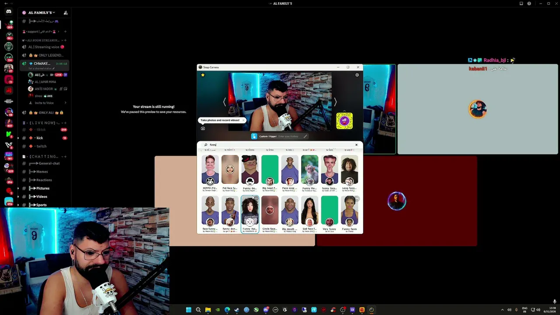This screenshot has width=560, height=315.
Task: Open the Reactions channel
Action: (45, 180)
